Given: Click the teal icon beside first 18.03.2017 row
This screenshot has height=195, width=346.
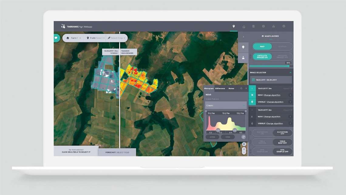Looking at the screenshot, I should (x=252, y=89).
